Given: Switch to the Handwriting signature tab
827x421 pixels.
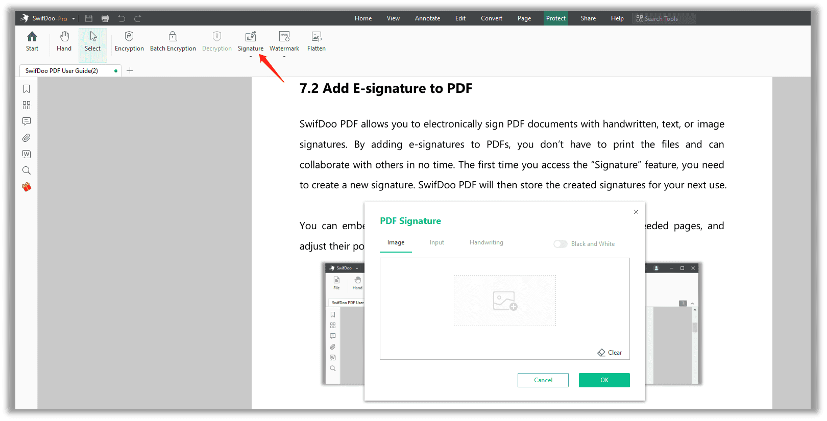Looking at the screenshot, I should point(487,243).
